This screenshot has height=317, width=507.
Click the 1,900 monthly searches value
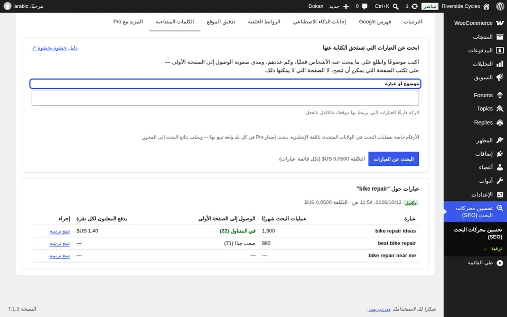pos(268,231)
